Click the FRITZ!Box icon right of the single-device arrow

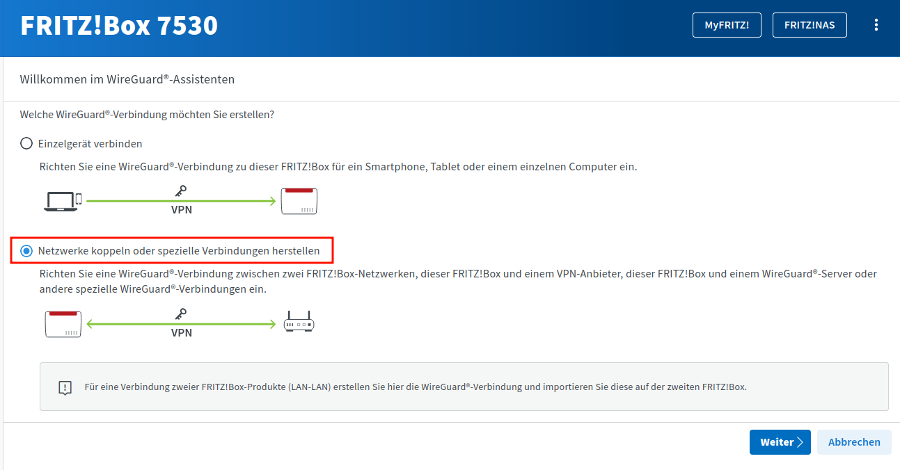click(x=299, y=201)
